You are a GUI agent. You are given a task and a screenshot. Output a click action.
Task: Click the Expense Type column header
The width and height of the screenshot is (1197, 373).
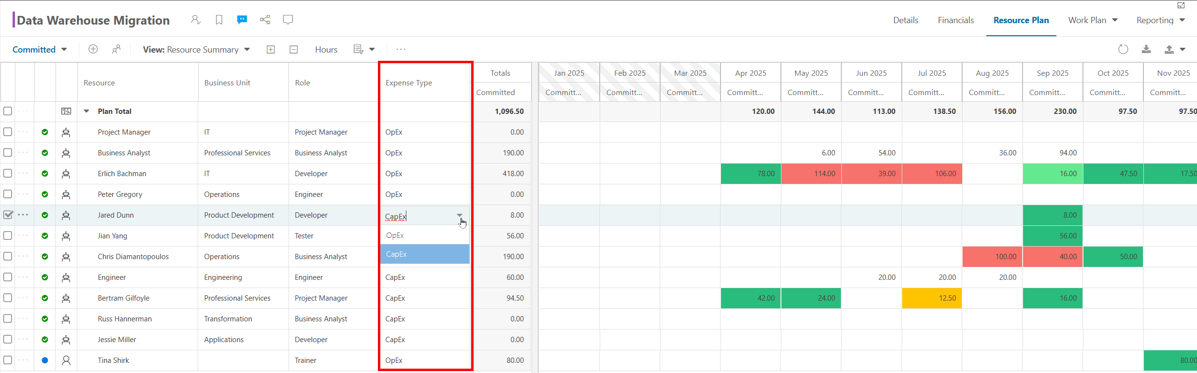(x=425, y=83)
